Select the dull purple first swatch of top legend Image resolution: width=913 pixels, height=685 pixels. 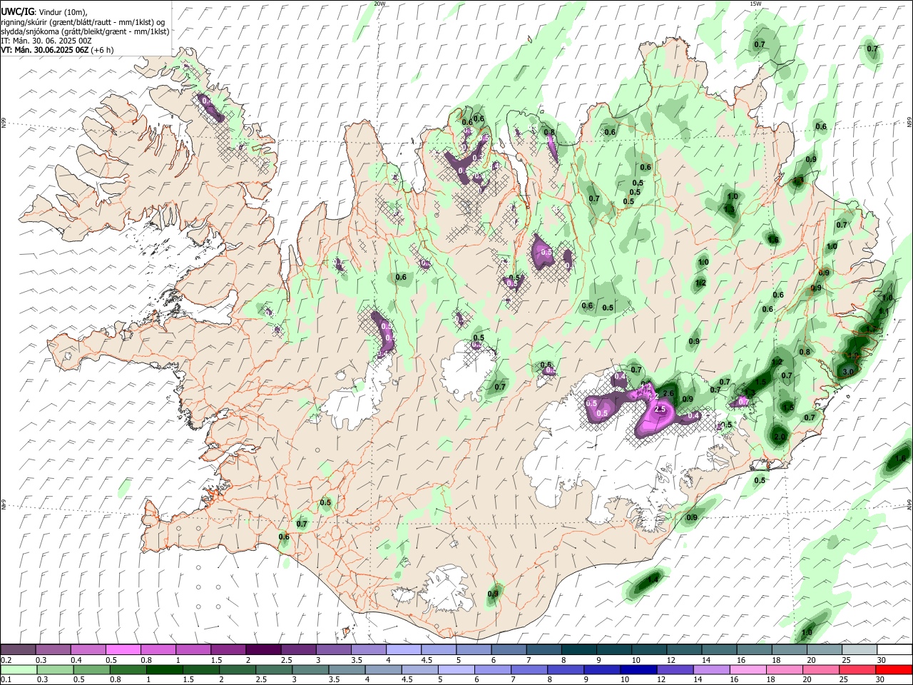pos(18,650)
